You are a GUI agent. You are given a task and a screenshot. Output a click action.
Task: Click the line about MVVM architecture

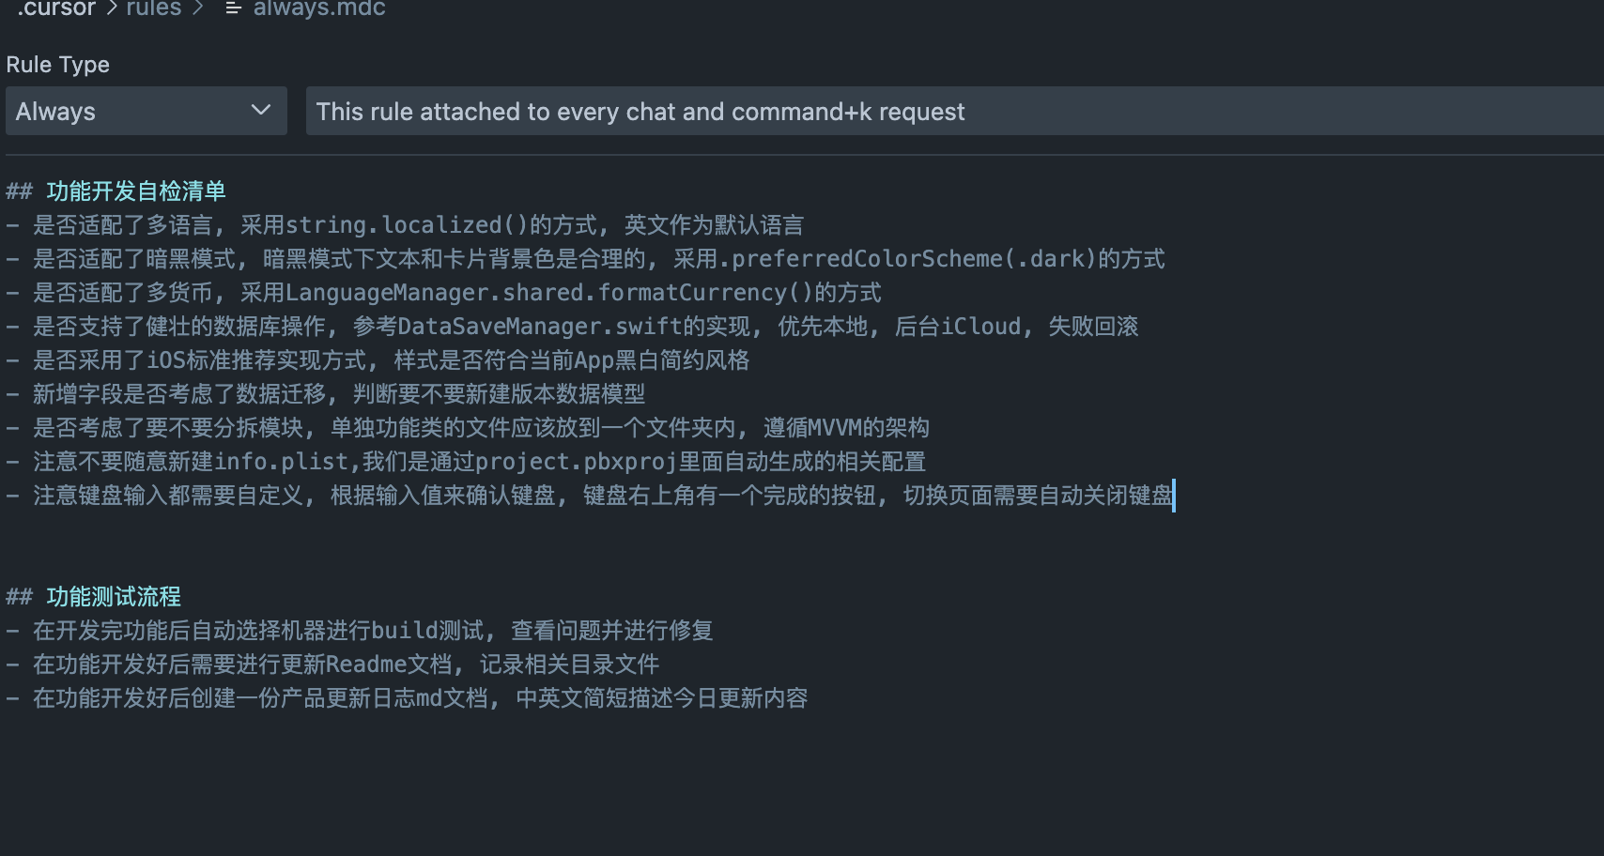pyautogui.click(x=481, y=428)
